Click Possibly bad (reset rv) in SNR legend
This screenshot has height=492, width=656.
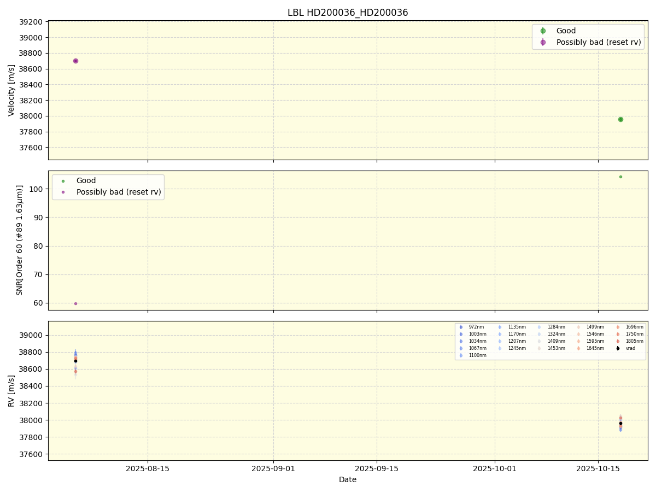[119, 192]
